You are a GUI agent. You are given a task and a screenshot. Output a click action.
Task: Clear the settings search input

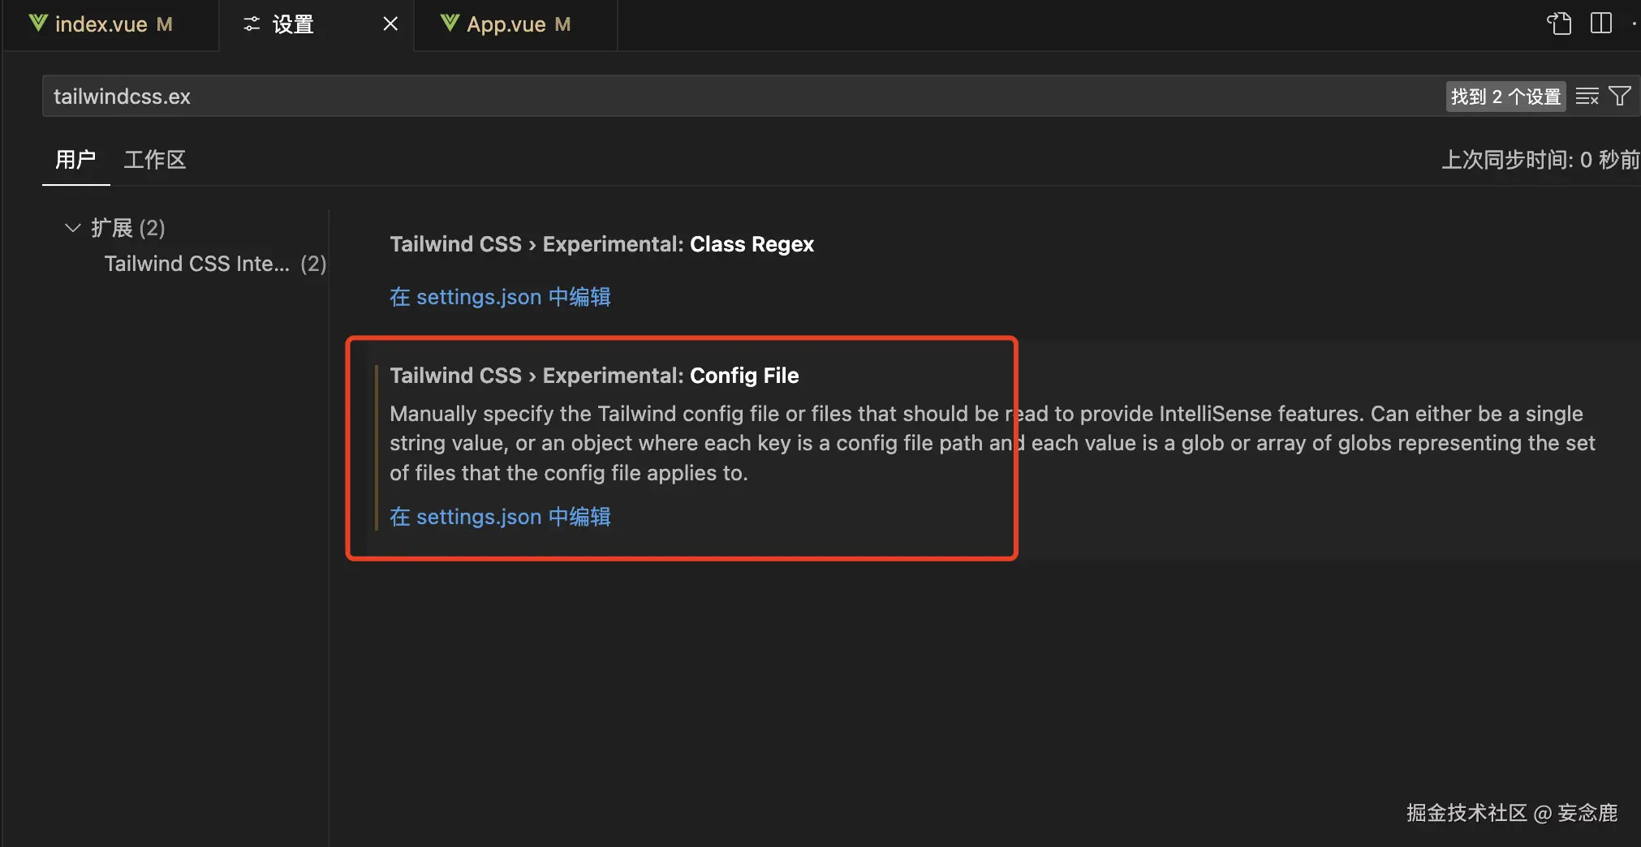1587,97
